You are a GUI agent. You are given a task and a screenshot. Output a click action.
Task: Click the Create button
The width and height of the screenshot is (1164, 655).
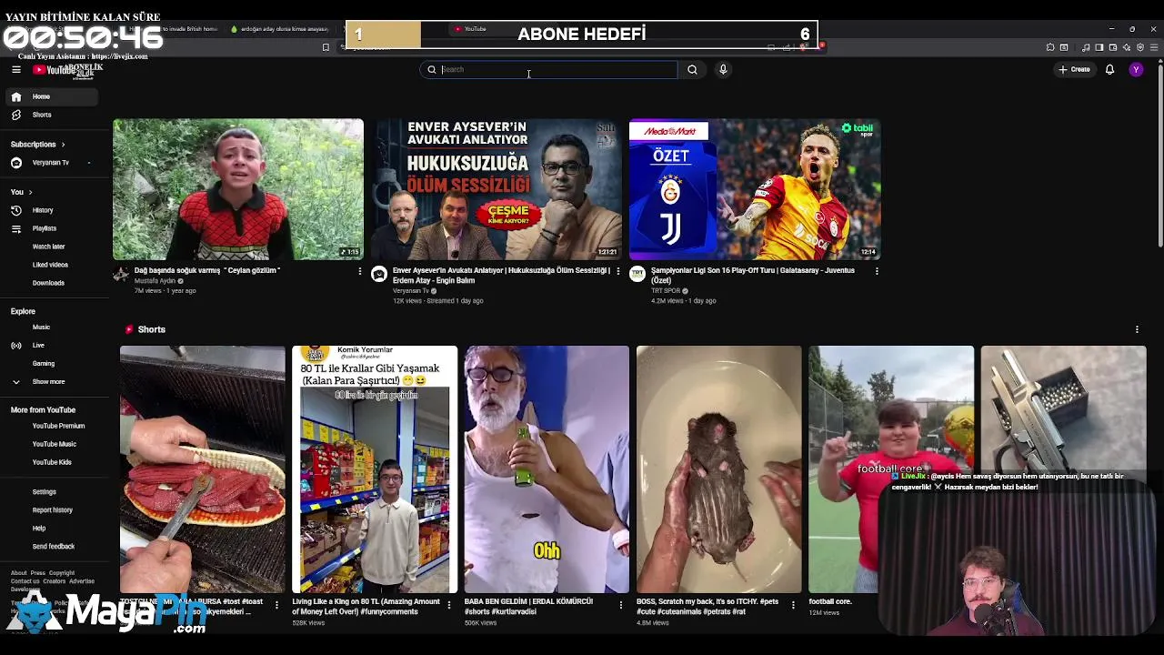[x=1074, y=69]
